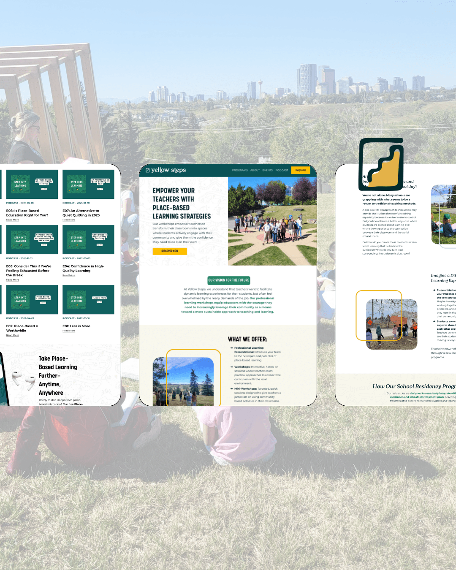Open Read More under E08 podcast
This screenshot has height=570, width=456.
point(13,220)
